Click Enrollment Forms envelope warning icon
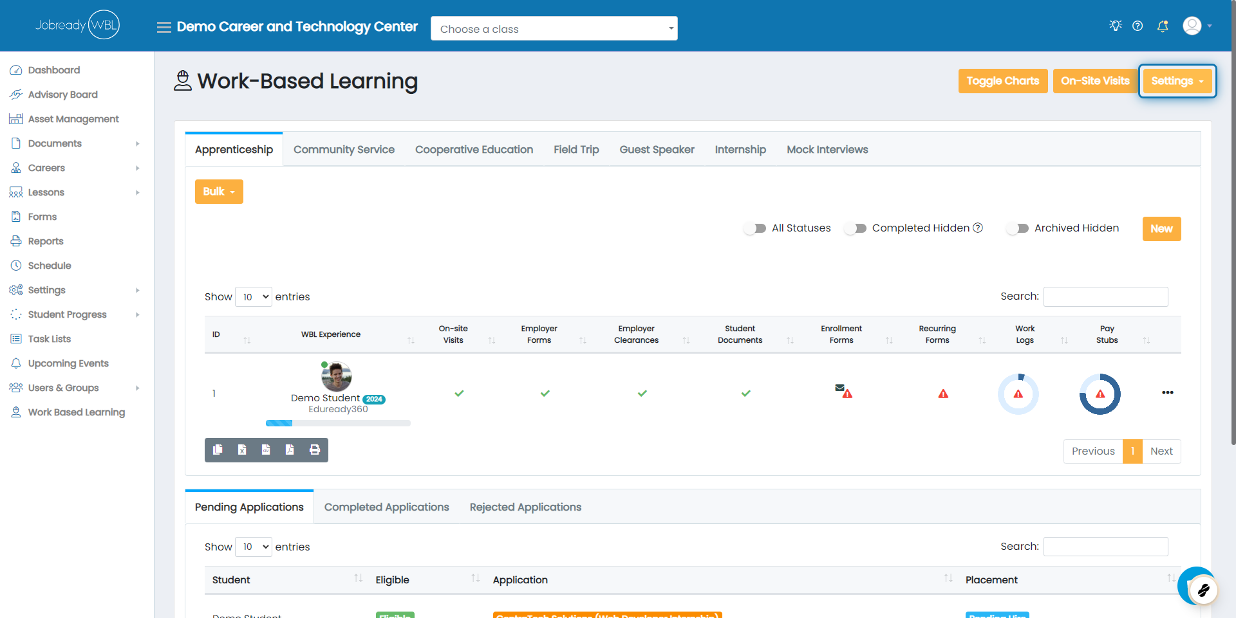The width and height of the screenshot is (1236, 618). click(843, 391)
